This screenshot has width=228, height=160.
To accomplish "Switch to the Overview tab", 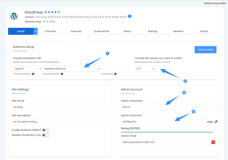I will [50, 31].
